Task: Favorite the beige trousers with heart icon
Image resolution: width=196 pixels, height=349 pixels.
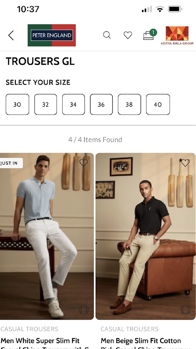Action: pos(185,163)
